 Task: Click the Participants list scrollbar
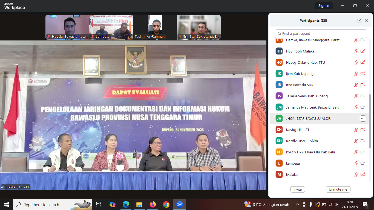(370, 121)
